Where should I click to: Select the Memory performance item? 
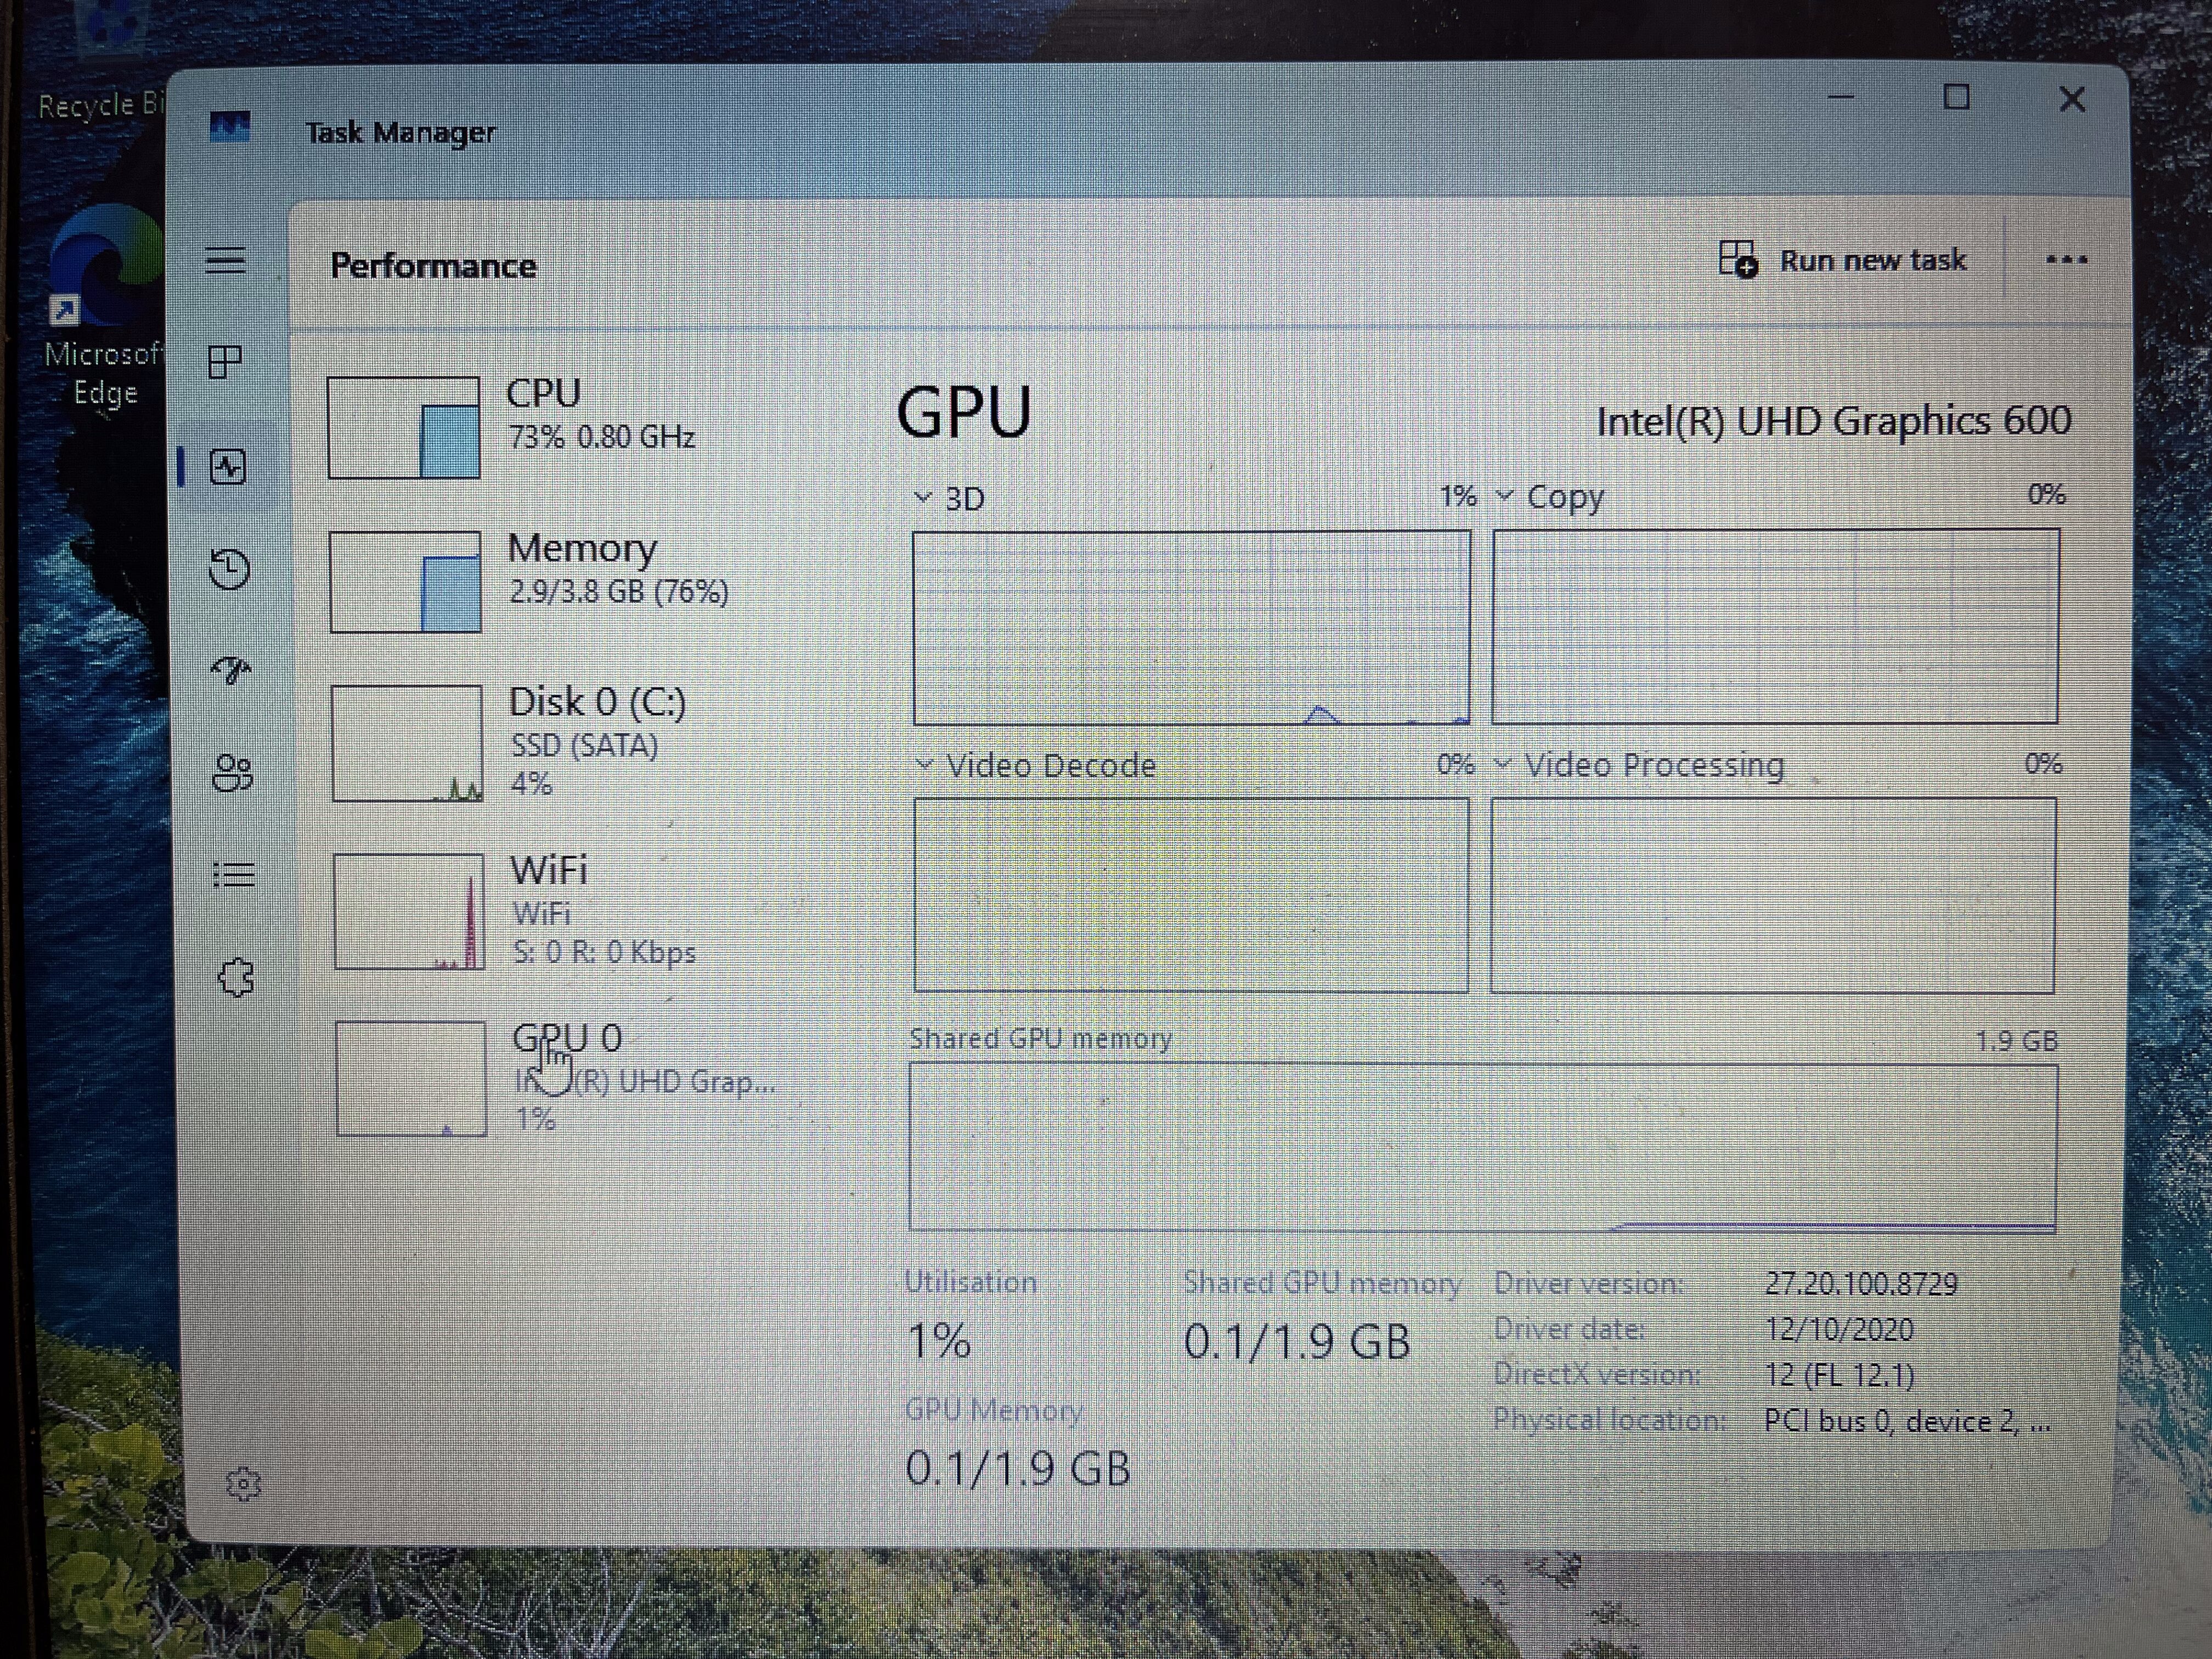(560, 581)
